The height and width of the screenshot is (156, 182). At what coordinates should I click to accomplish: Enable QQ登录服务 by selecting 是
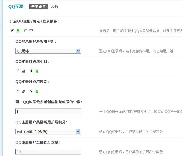[13, 31]
